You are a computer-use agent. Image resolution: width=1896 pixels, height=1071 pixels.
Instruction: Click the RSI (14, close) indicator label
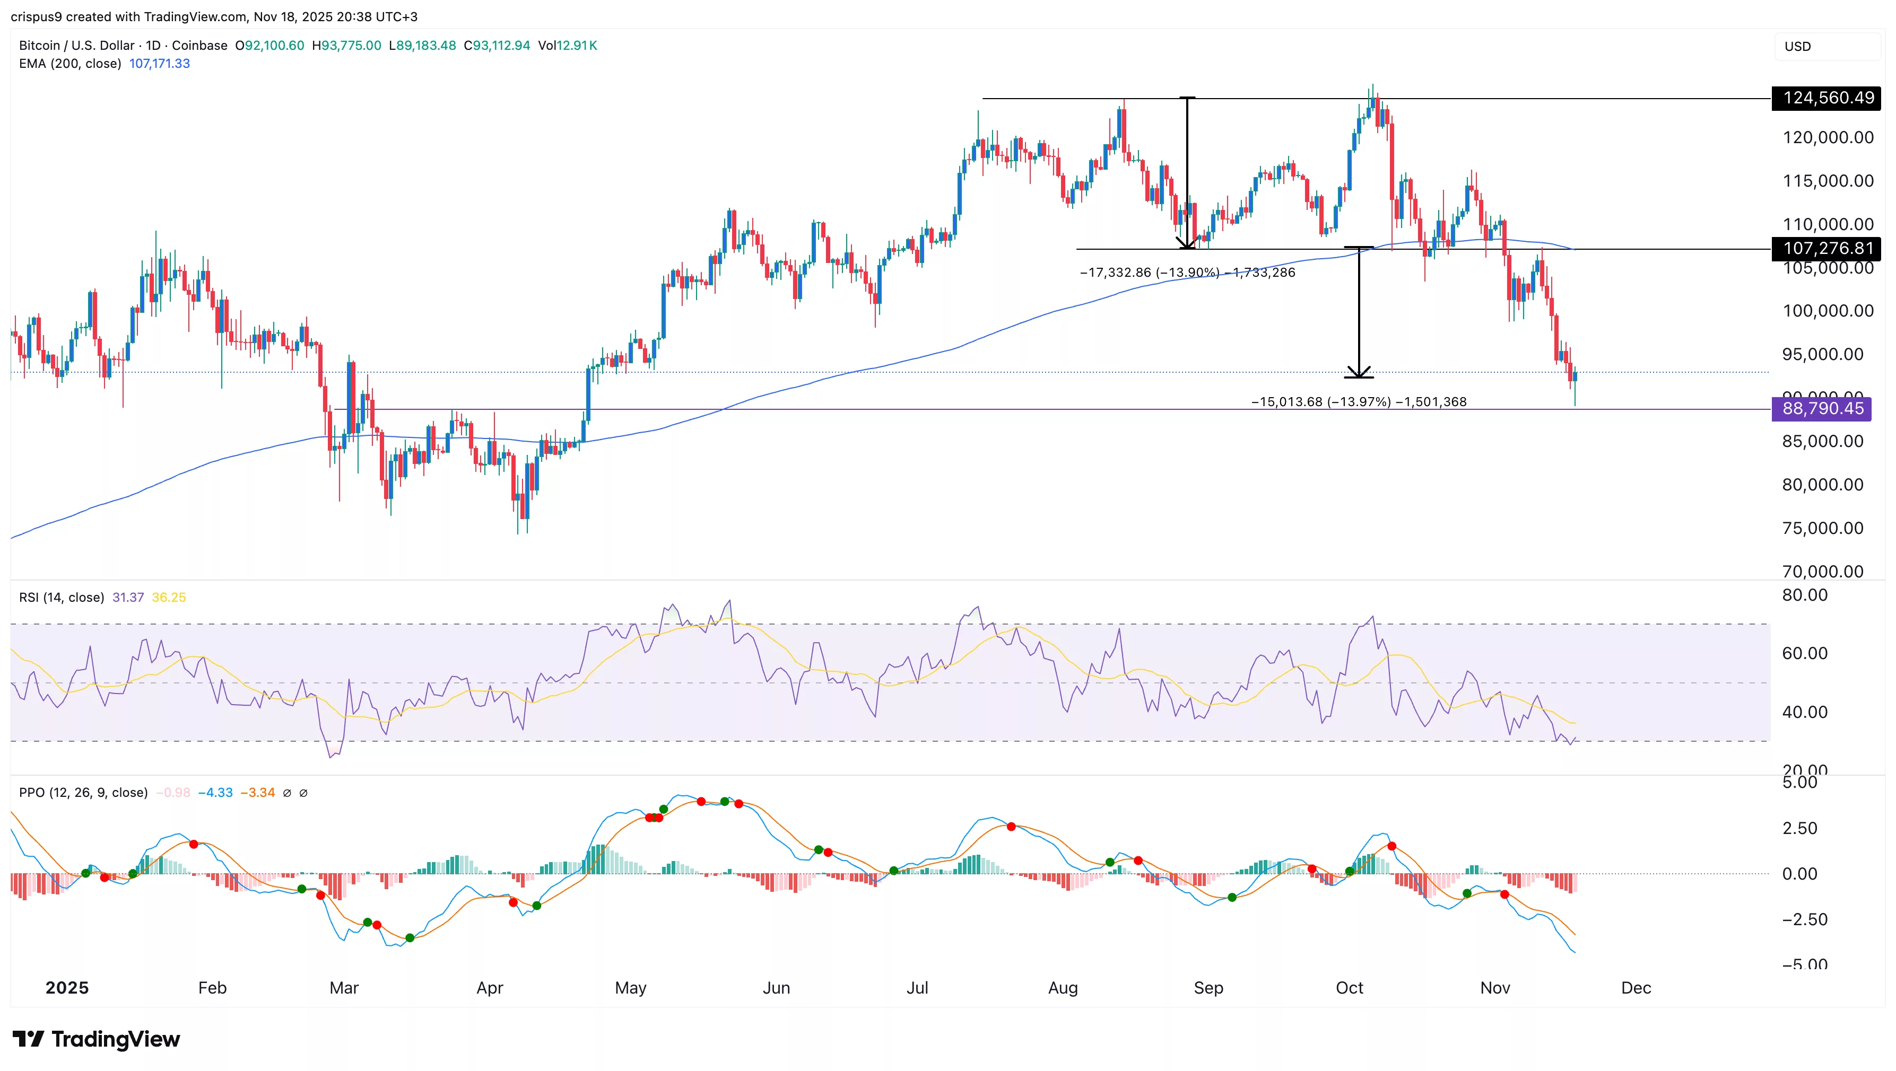click(x=62, y=598)
